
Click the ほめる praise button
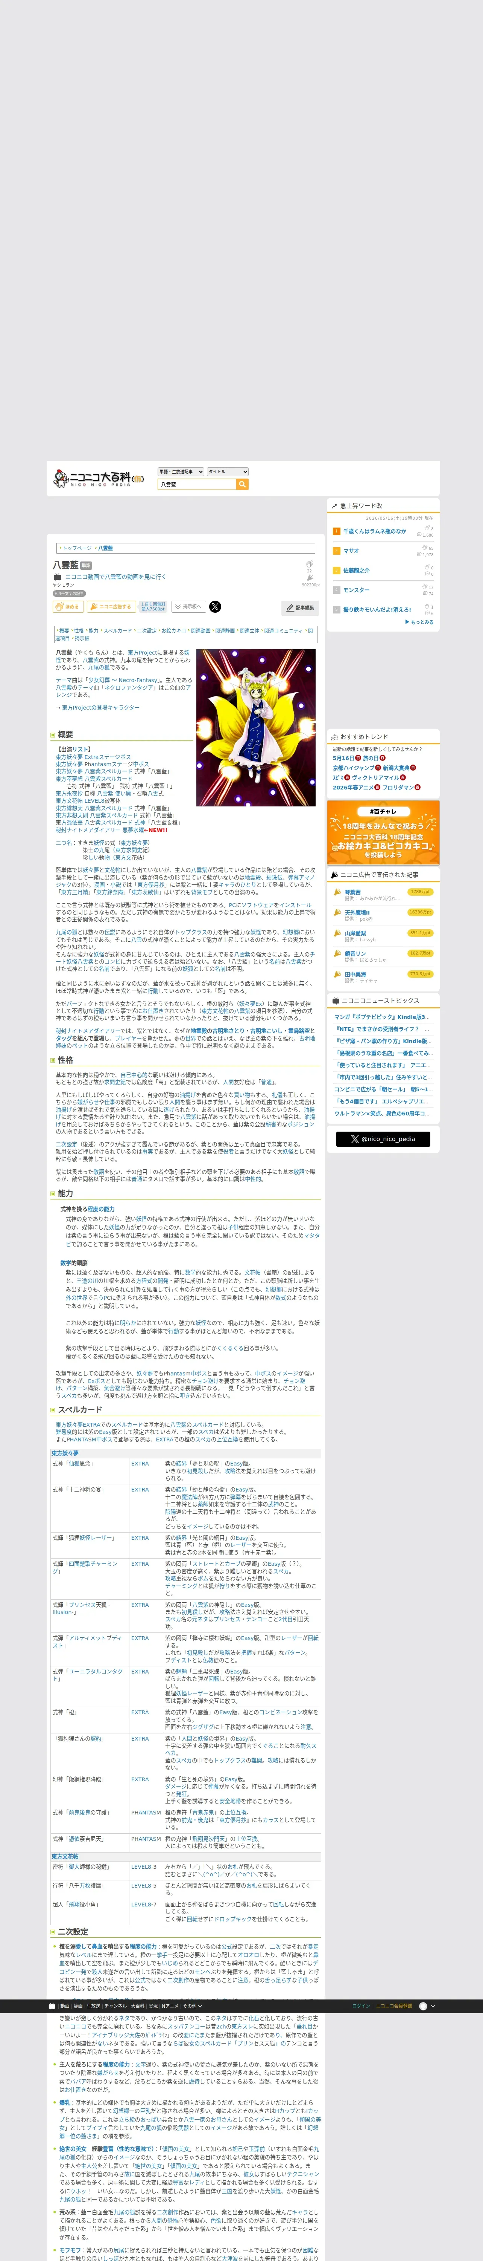coord(68,606)
